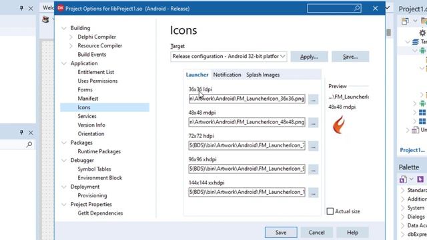Click the Apply... button
The height and width of the screenshot is (240, 427).
tap(309, 57)
